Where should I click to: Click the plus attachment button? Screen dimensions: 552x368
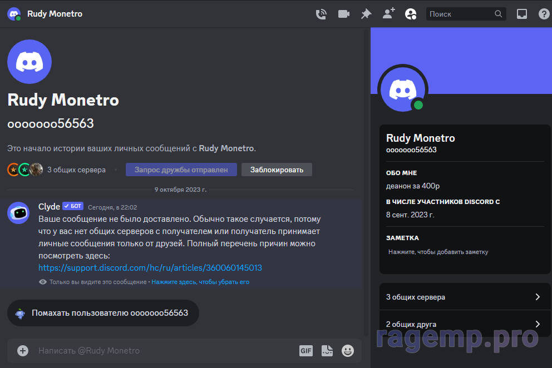pyautogui.click(x=23, y=350)
